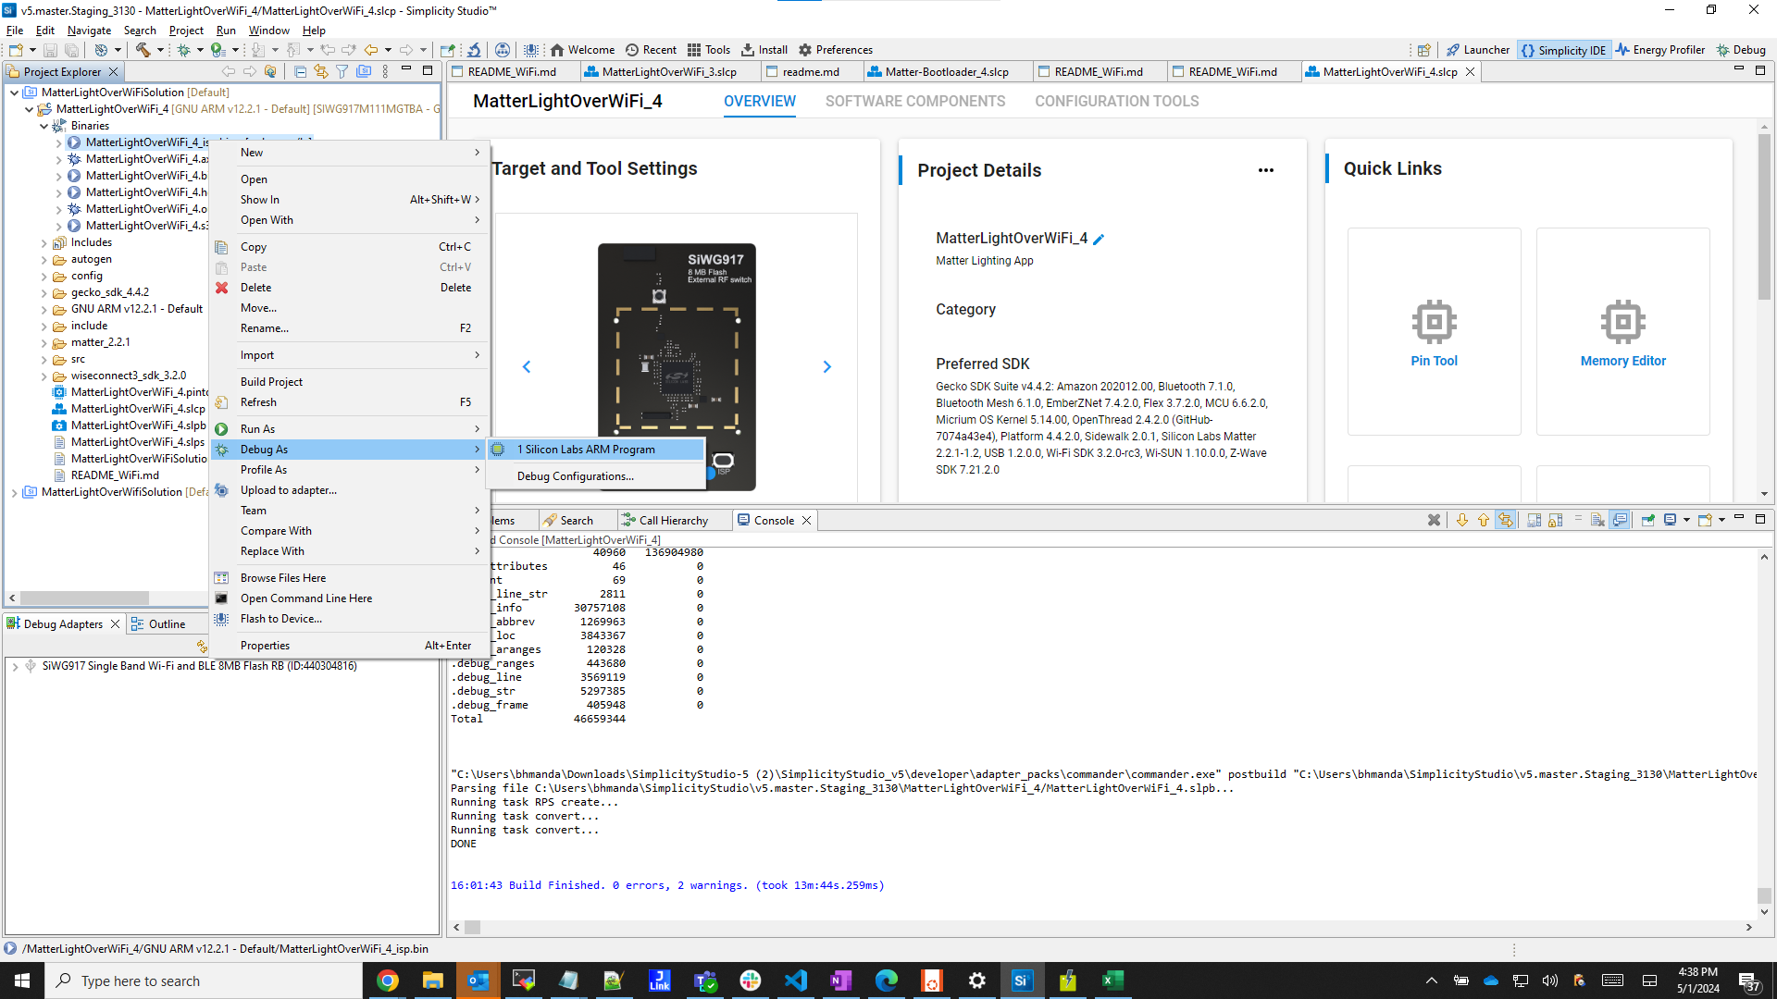Open the Pin Tool quick link

coord(1434,331)
